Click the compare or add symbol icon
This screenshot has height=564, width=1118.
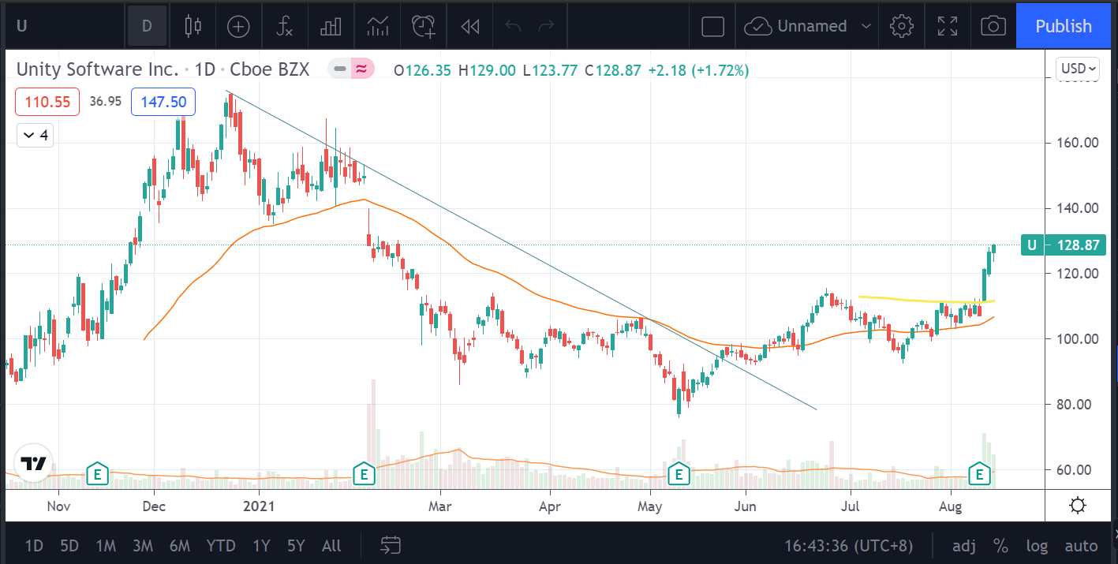(x=238, y=26)
